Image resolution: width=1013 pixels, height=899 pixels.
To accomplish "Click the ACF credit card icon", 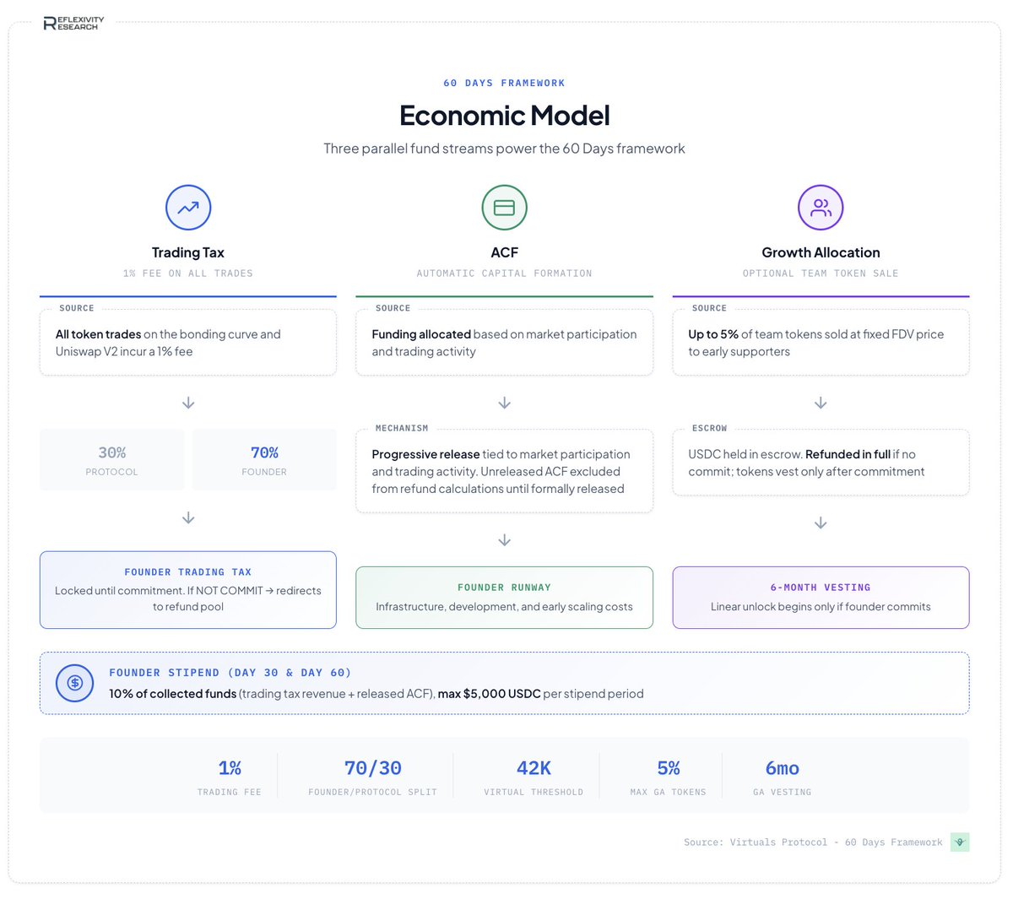I will click(x=504, y=208).
